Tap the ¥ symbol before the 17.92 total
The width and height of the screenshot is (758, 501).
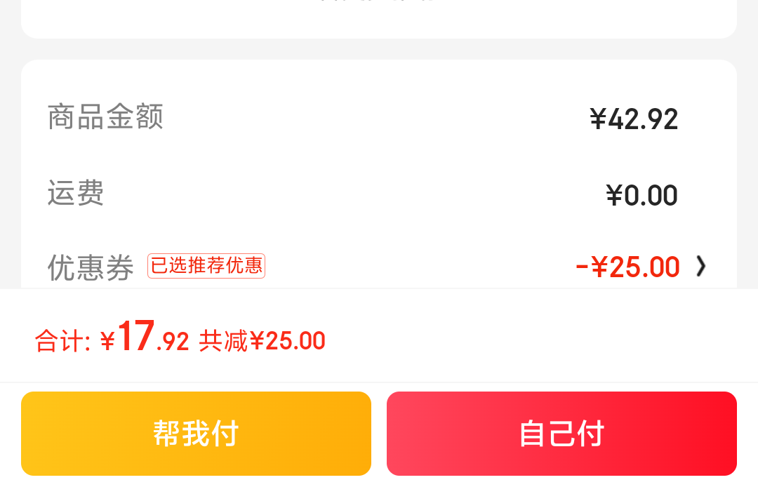[107, 341]
